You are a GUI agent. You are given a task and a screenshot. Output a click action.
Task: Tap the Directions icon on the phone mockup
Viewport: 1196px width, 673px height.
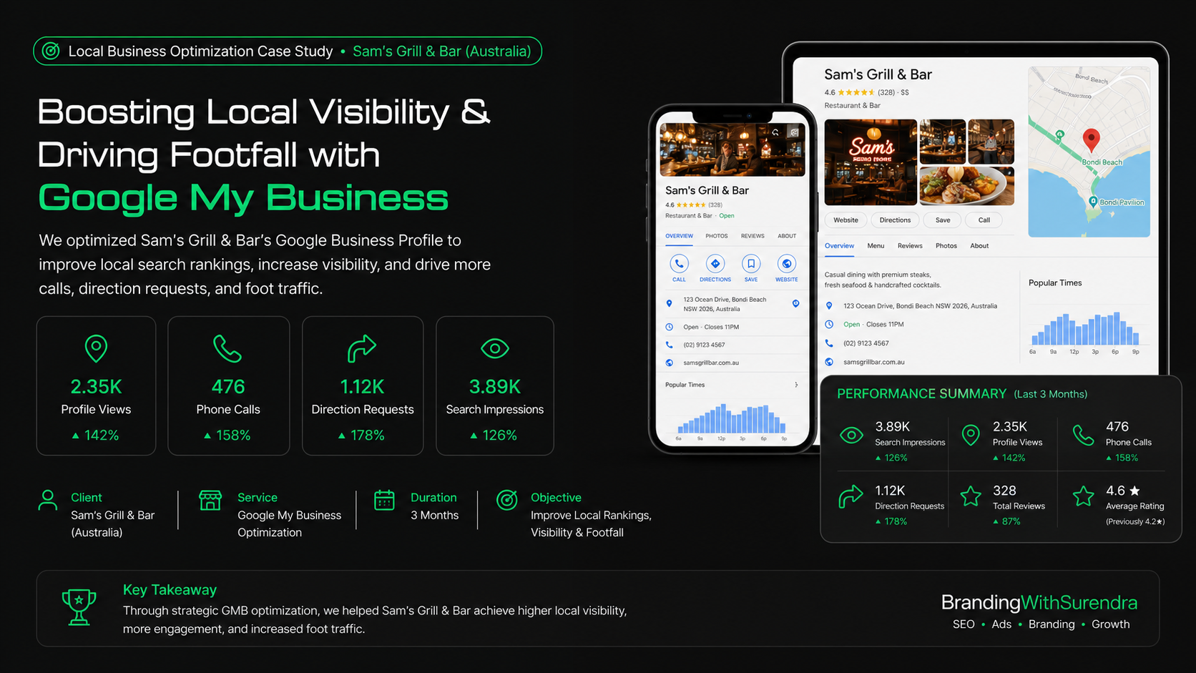715,263
